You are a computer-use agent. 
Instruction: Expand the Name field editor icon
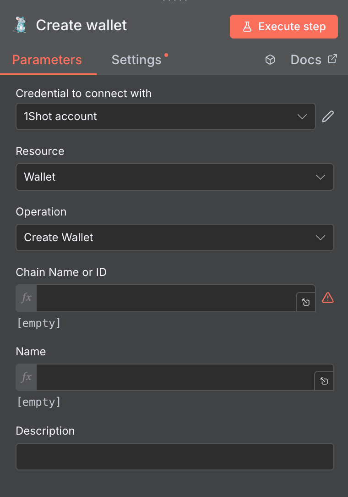tap(324, 381)
